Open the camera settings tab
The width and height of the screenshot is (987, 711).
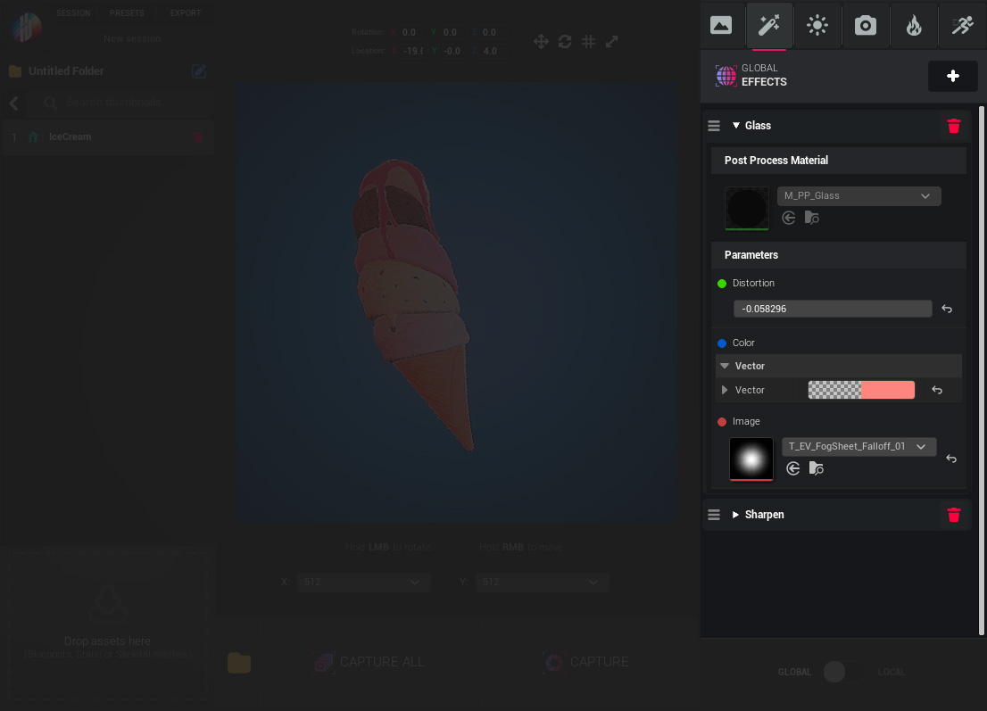(865, 25)
